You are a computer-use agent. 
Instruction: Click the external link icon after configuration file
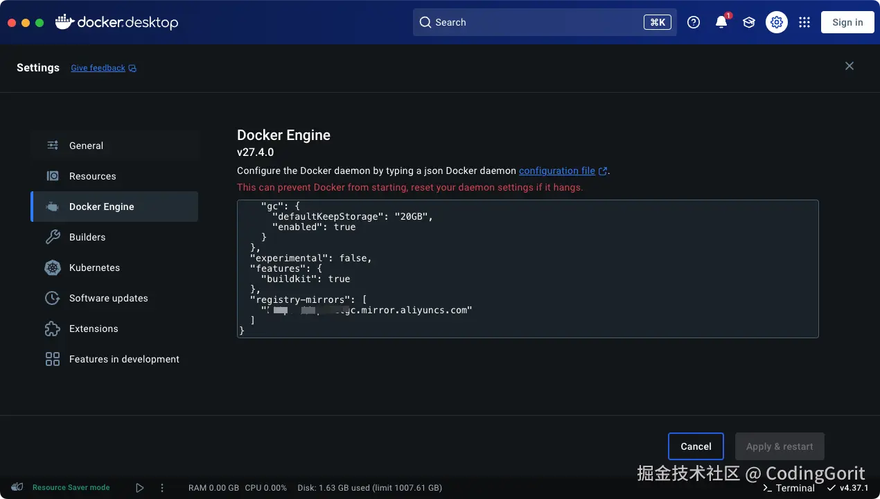(603, 171)
